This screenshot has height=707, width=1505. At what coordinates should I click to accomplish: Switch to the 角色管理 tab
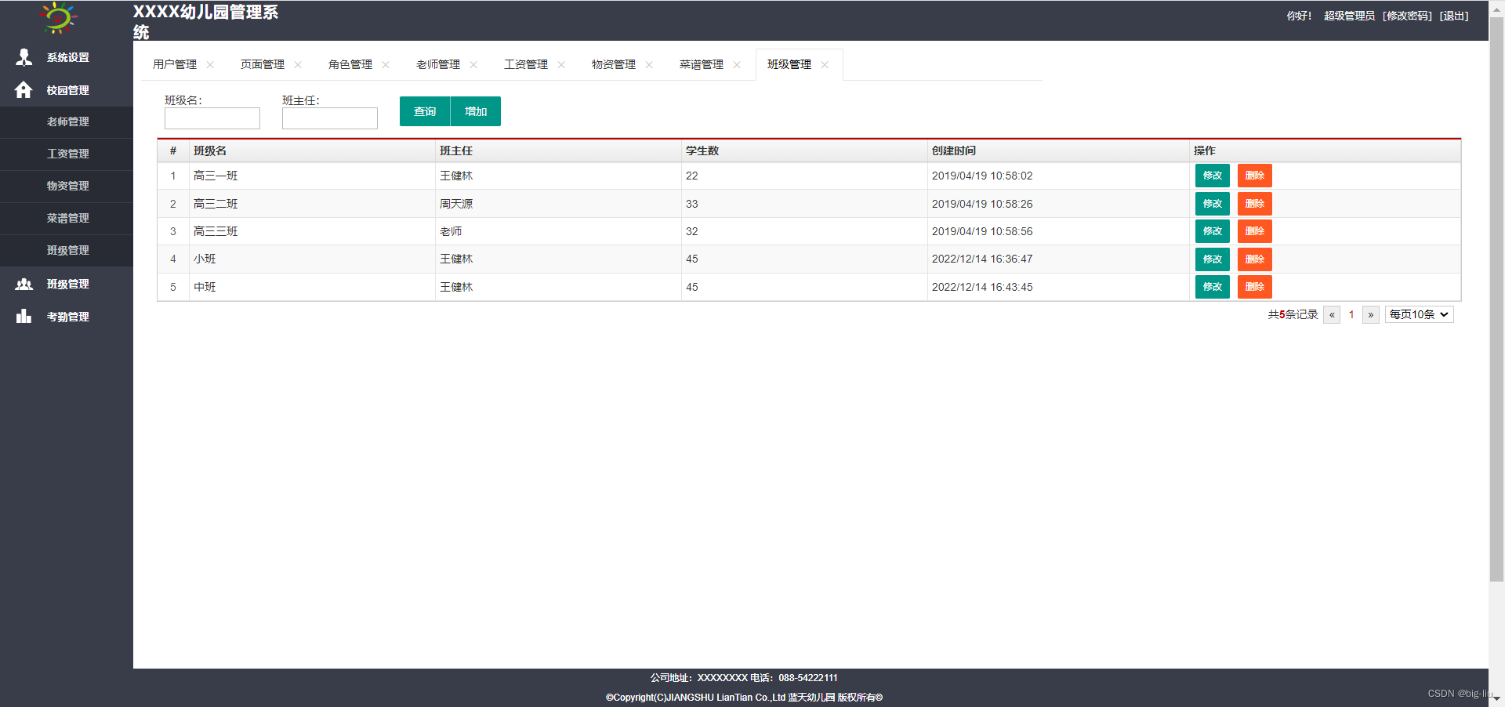tap(350, 64)
